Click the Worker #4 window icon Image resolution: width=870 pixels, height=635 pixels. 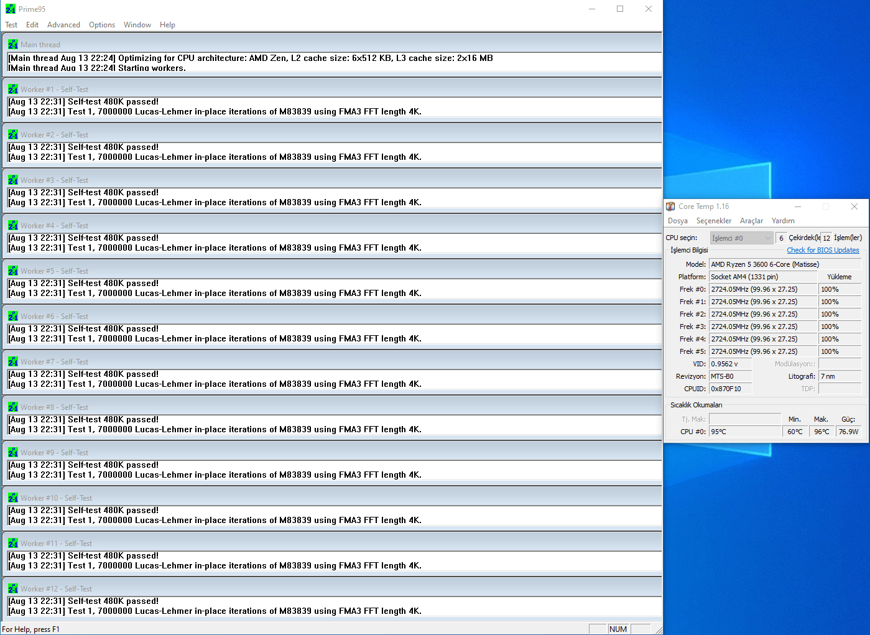(13, 225)
